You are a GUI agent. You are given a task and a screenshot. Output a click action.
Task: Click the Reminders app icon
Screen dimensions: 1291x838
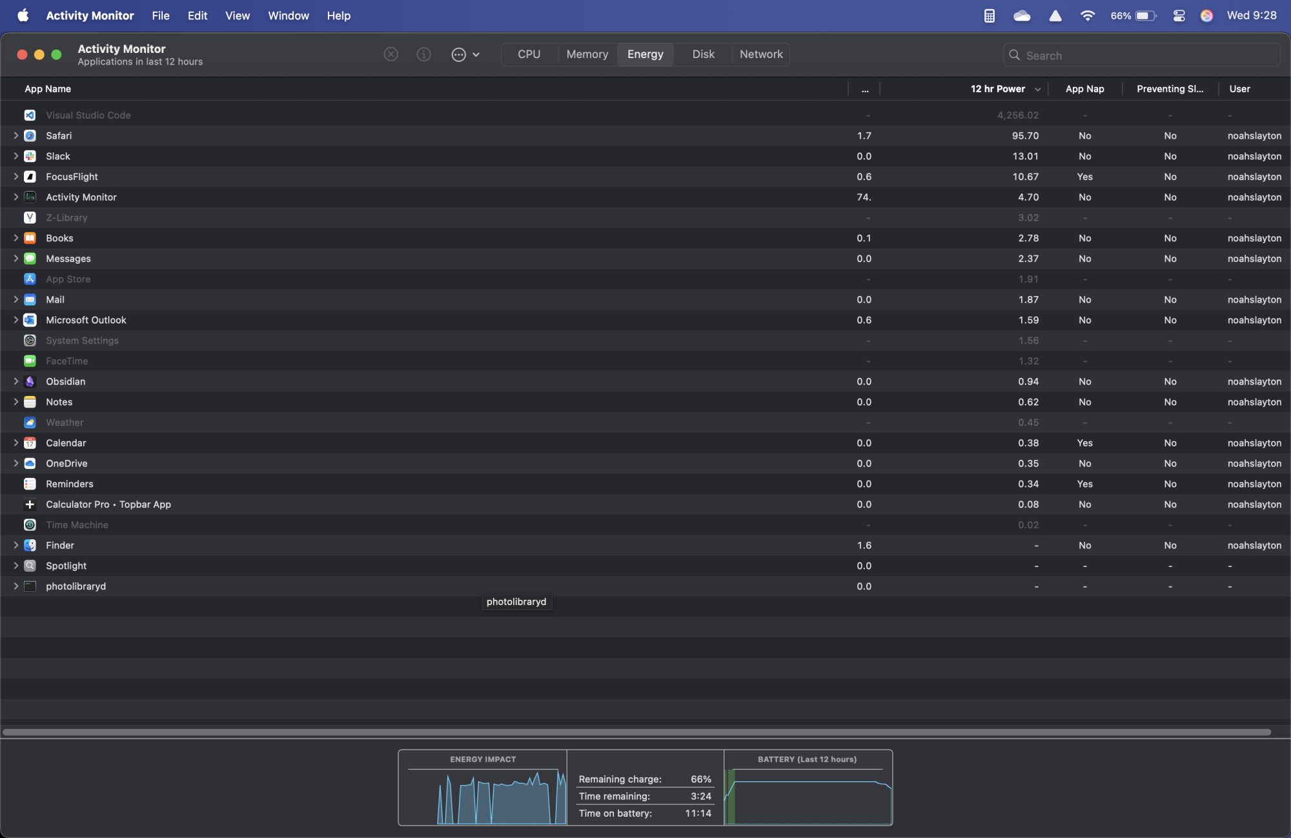click(x=30, y=484)
